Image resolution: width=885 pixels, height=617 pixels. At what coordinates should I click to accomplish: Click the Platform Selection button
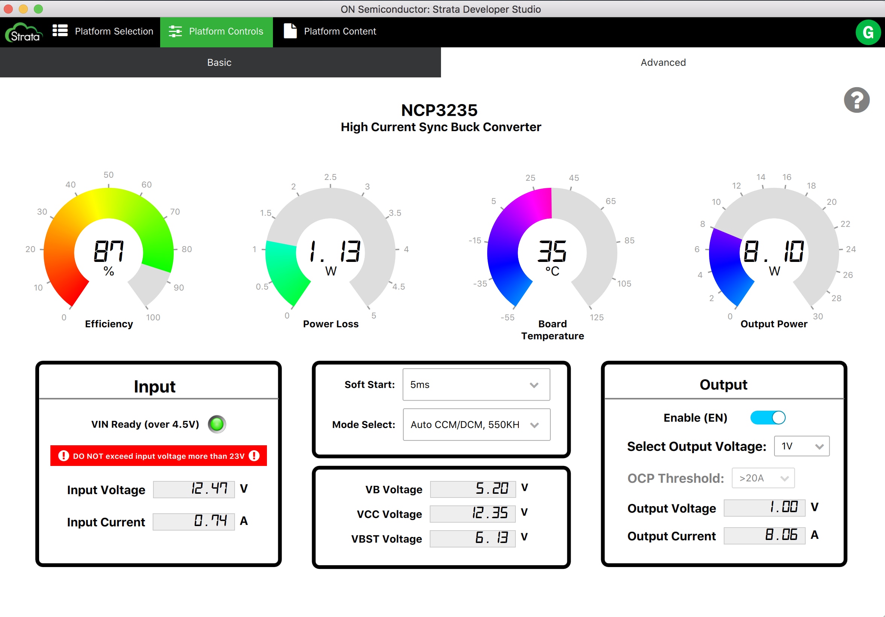point(114,32)
